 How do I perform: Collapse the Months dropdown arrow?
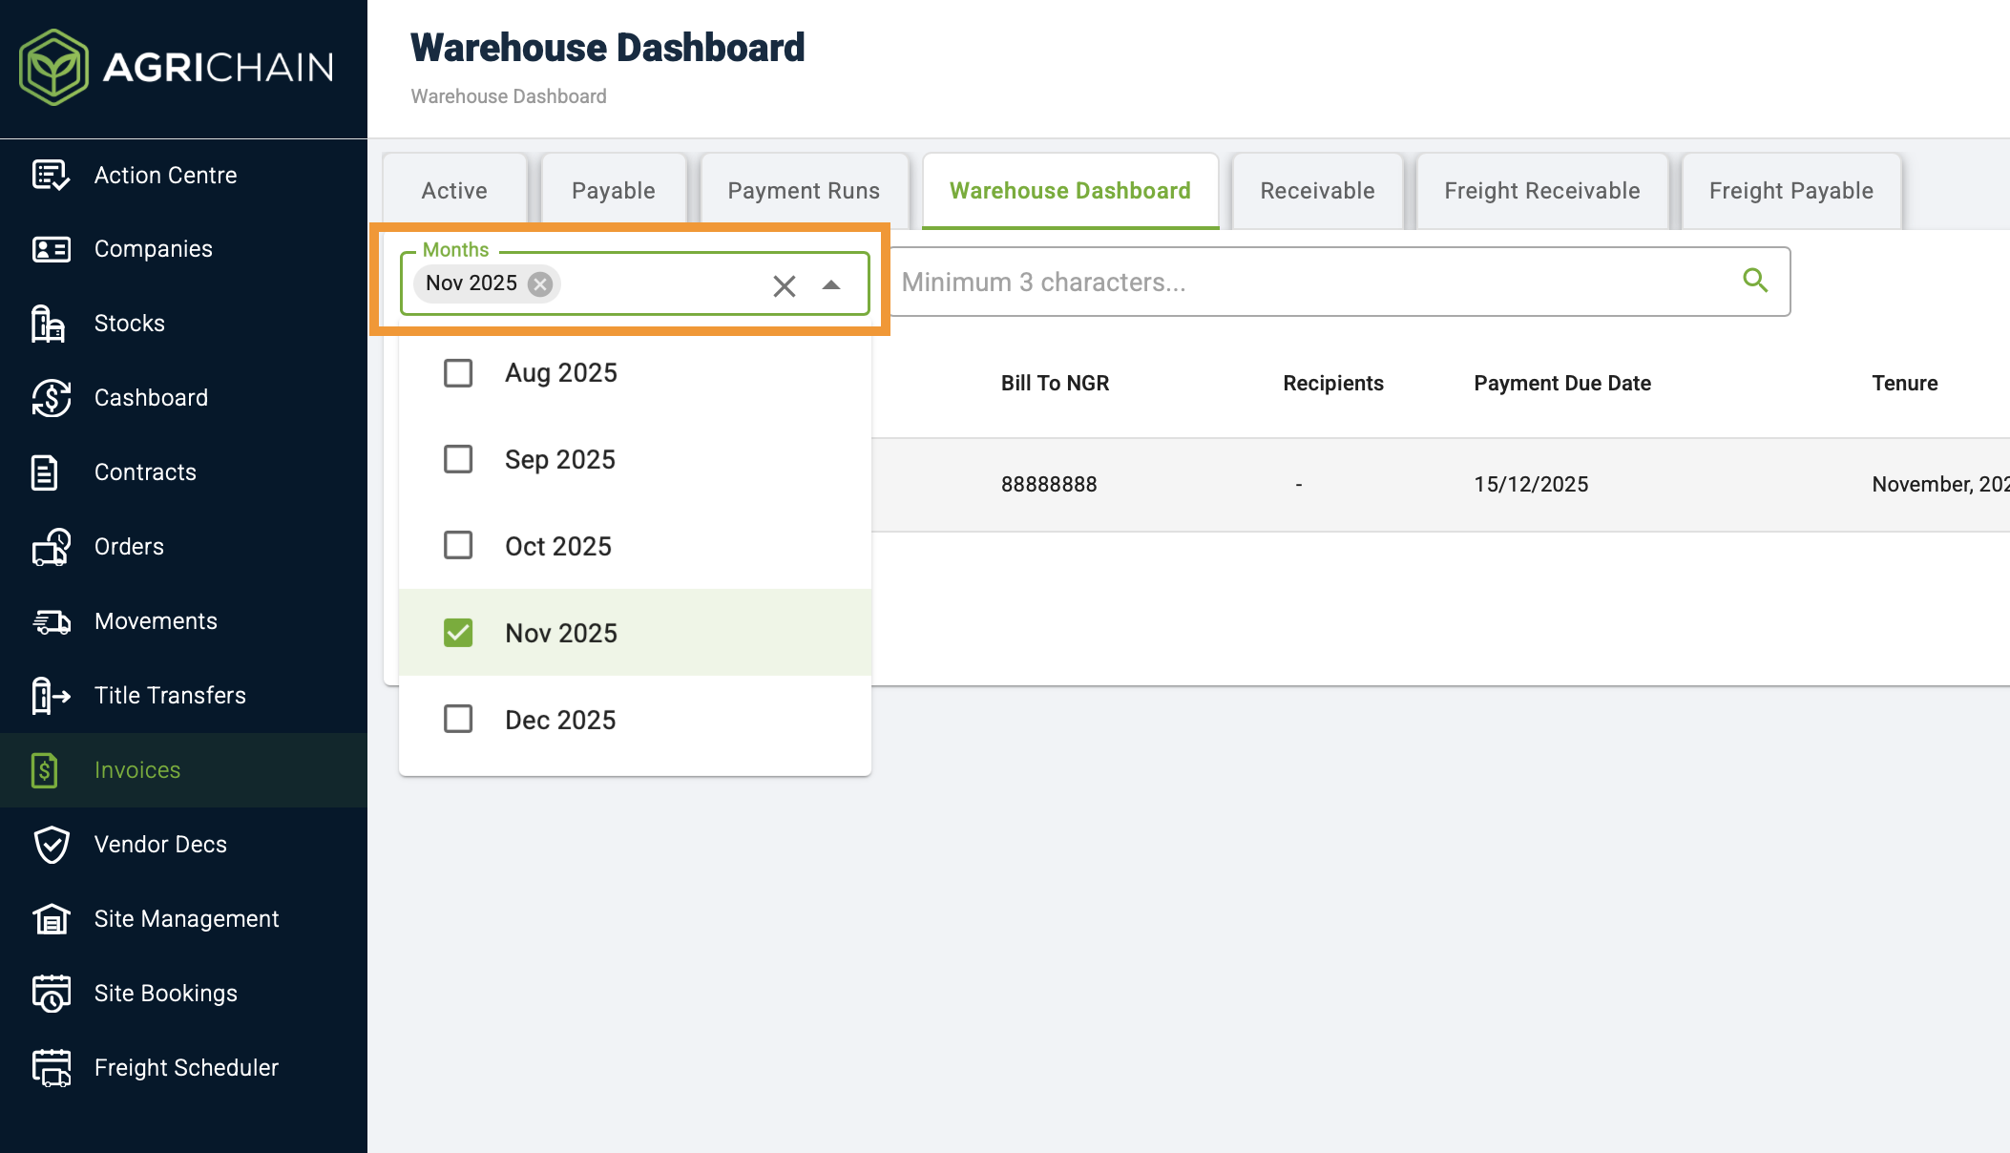[x=831, y=284]
